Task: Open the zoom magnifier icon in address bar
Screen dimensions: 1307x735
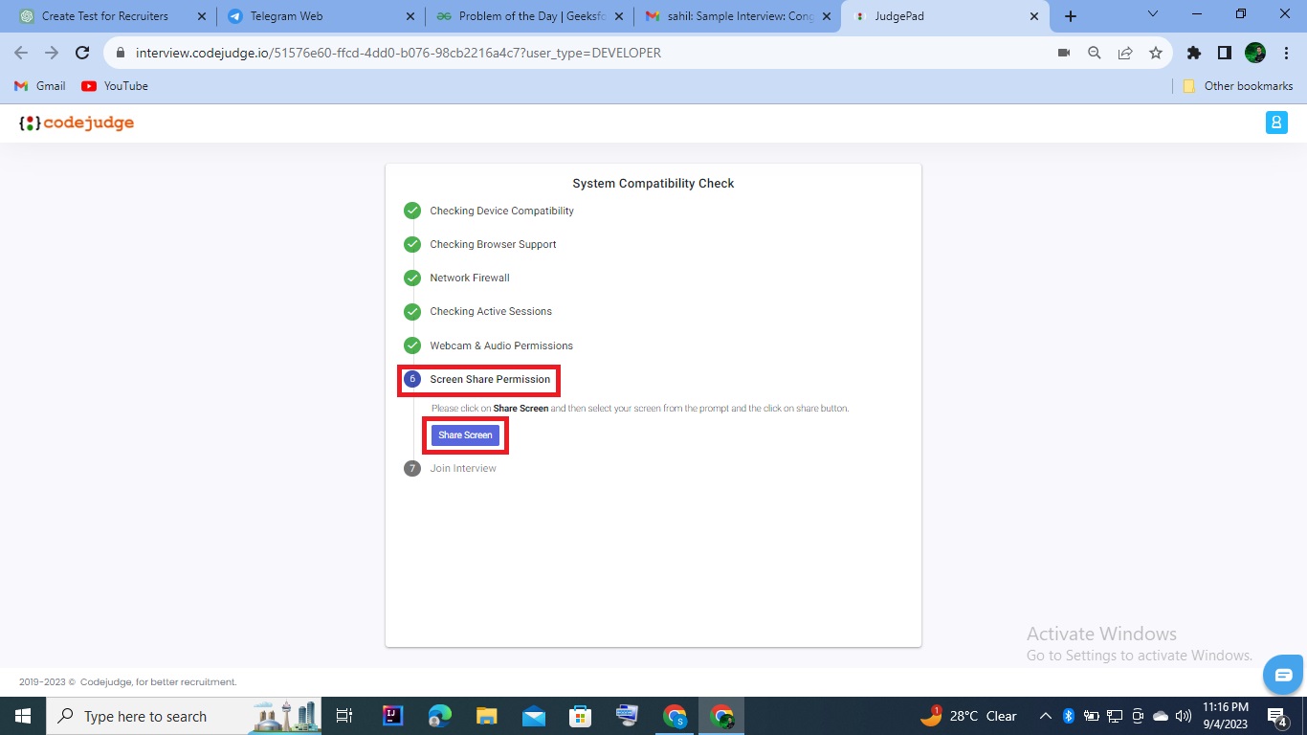Action: click(1095, 53)
